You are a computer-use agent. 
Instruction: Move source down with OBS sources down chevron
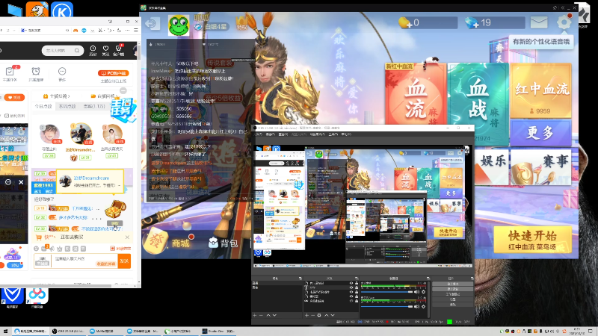pyautogui.click(x=333, y=315)
